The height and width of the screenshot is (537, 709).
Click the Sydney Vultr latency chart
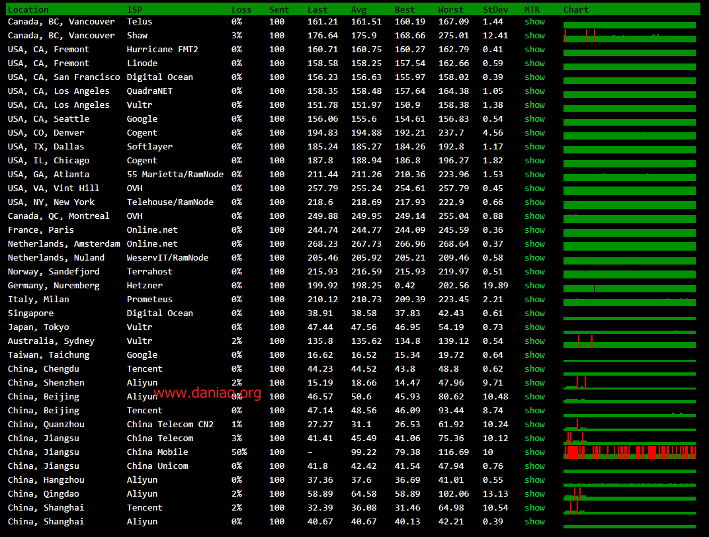click(630, 341)
